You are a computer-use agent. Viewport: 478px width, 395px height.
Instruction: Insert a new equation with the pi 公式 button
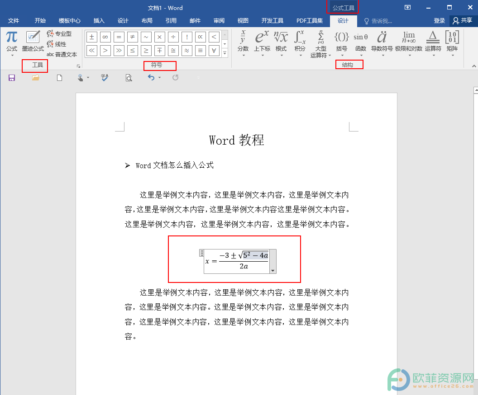click(x=12, y=43)
